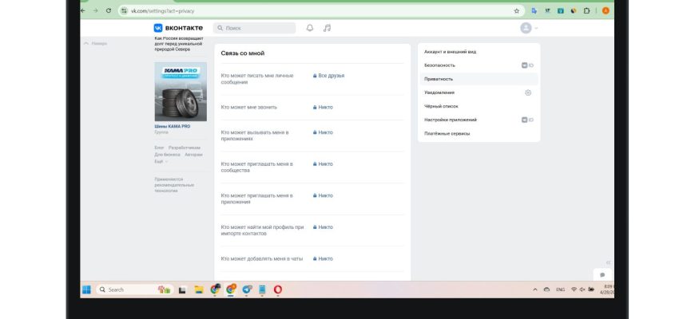This screenshot has height=319, width=695.
Task: Click the Windows Start button
Action: click(86, 289)
